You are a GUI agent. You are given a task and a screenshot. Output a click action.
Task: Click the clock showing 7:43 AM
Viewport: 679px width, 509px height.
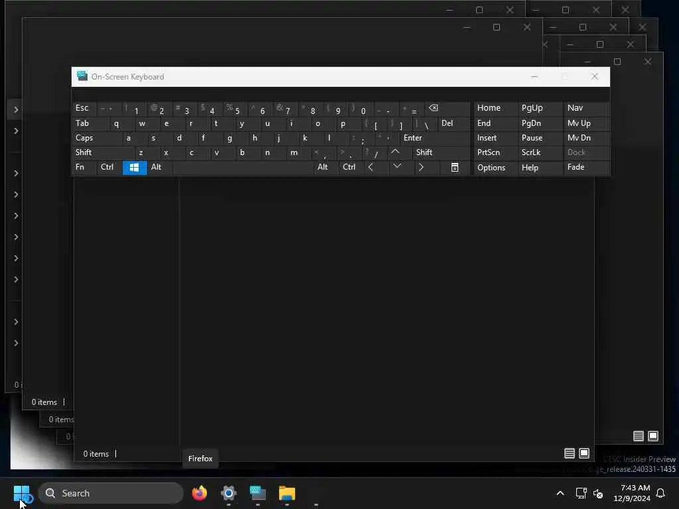[631, 493]
